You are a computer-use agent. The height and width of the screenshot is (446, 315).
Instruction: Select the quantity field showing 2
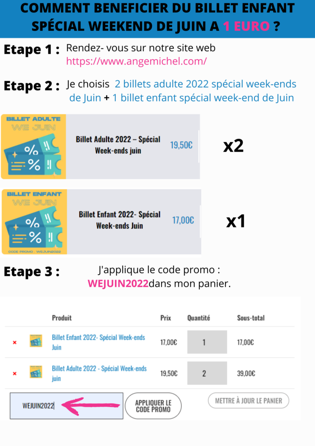[x=207, y=373]
